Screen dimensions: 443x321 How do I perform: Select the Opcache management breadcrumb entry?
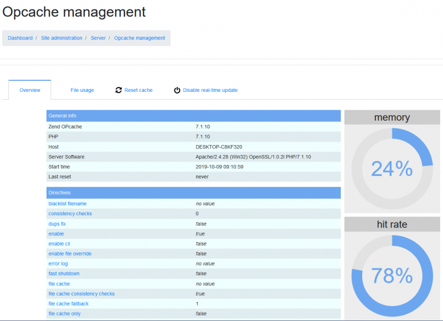(139, 38)
